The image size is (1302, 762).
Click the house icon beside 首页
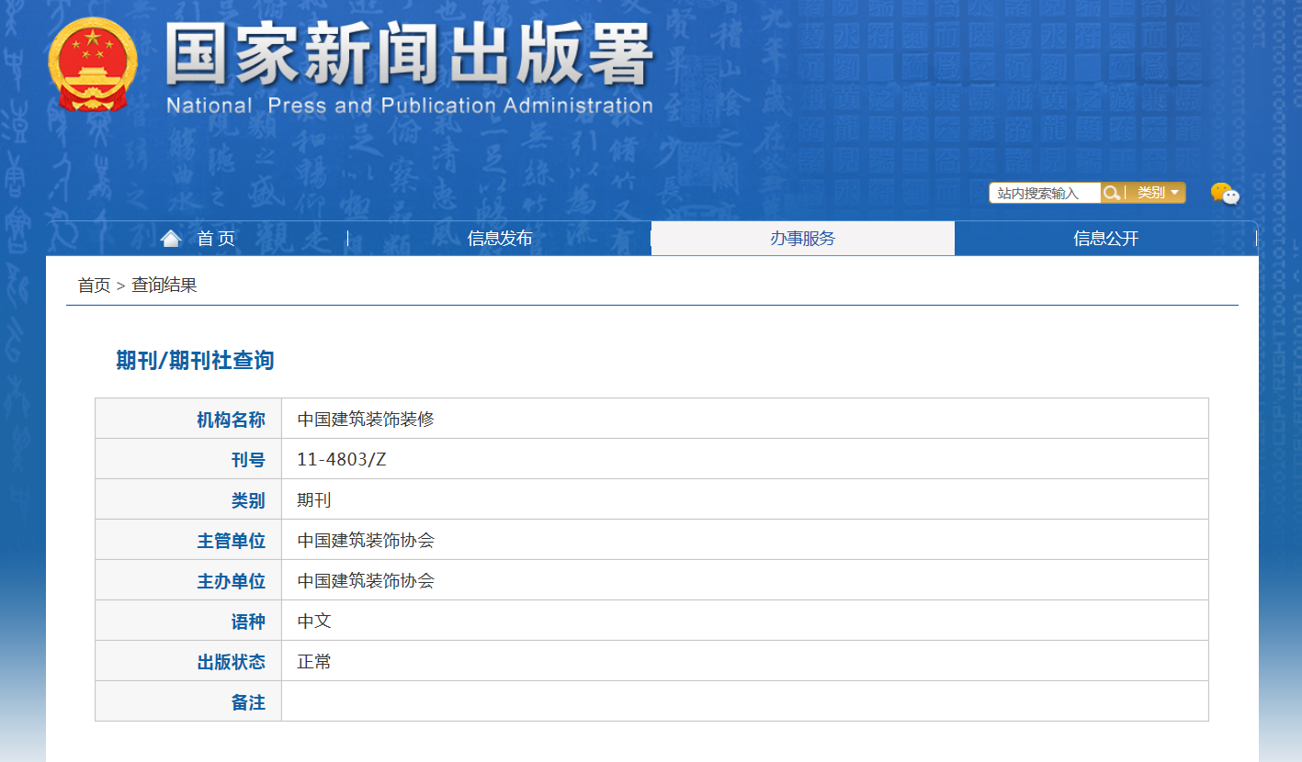point(171,239)
